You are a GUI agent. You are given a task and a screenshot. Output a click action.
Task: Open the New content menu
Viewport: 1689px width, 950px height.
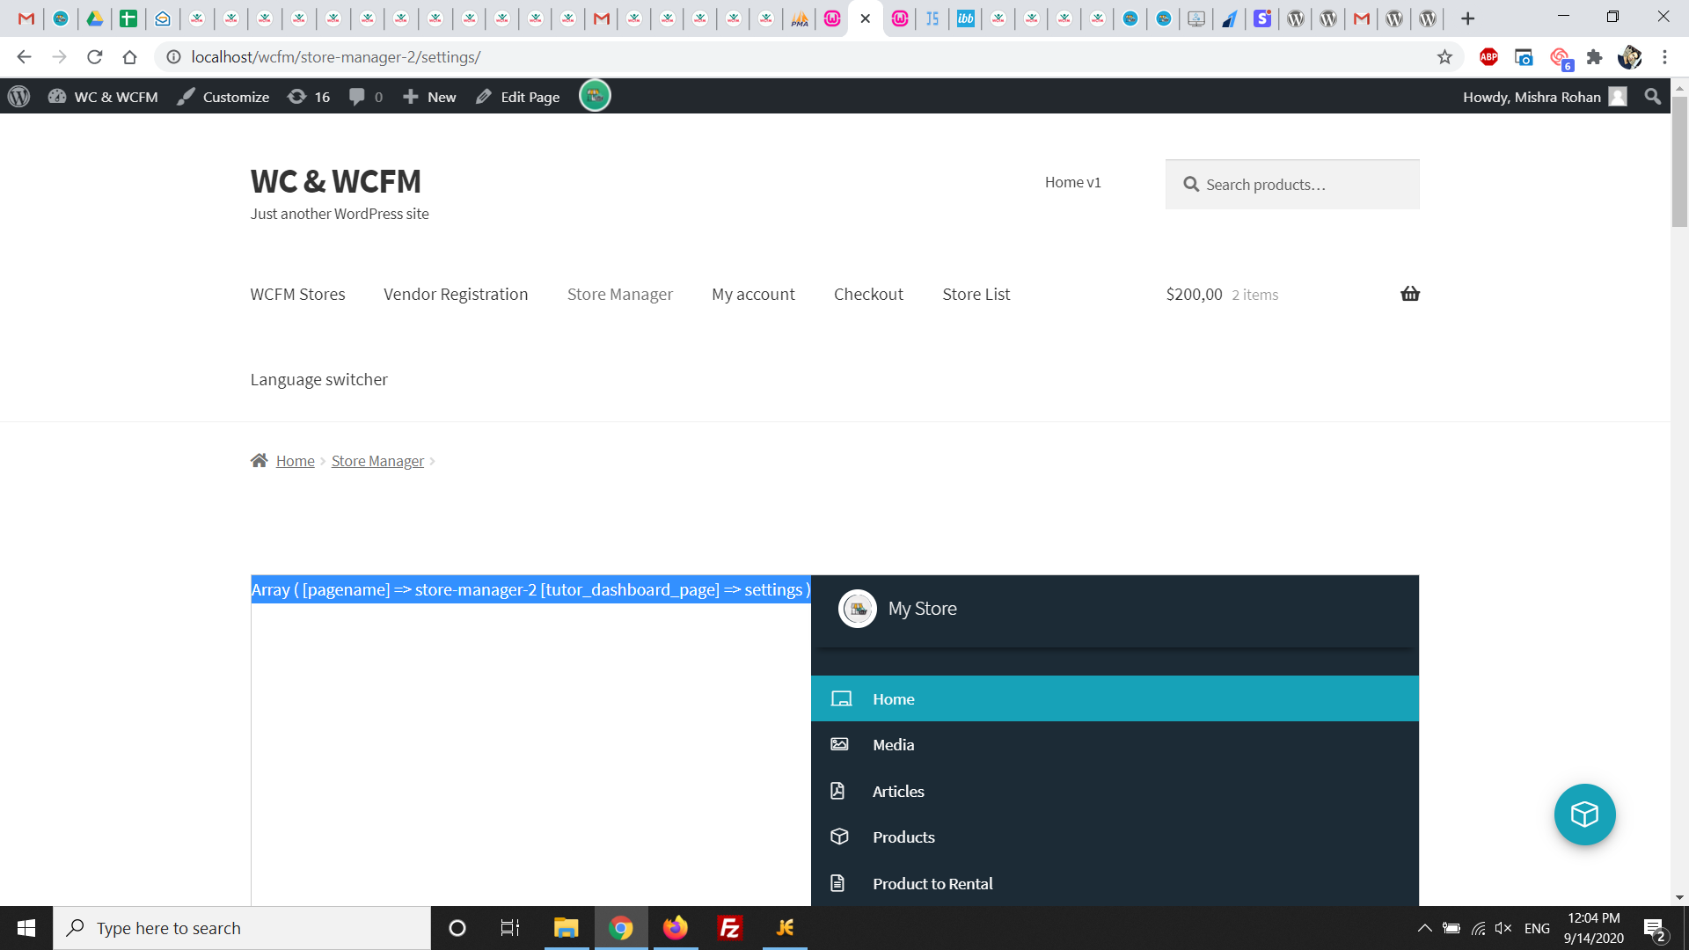coord(429,97)
